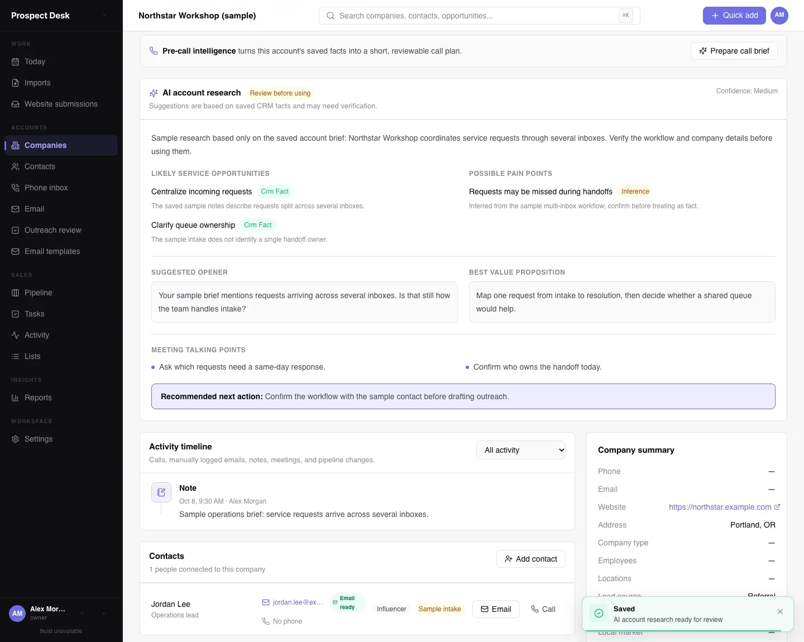The height and width of the screenshot is (642, 804).
Task: Click Jordan Lee contact name
Action: [171, 604]
